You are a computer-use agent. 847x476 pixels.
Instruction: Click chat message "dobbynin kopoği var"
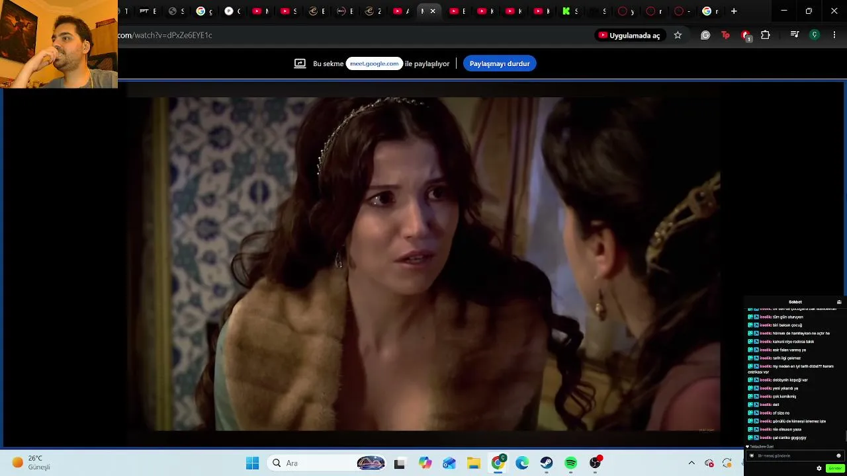click(x=790, y=380)
